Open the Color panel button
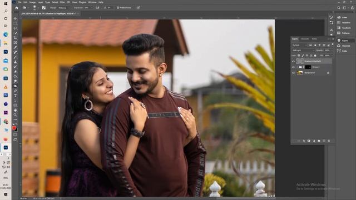The width and height of the screenshot is (356, 200). [343, 17]
